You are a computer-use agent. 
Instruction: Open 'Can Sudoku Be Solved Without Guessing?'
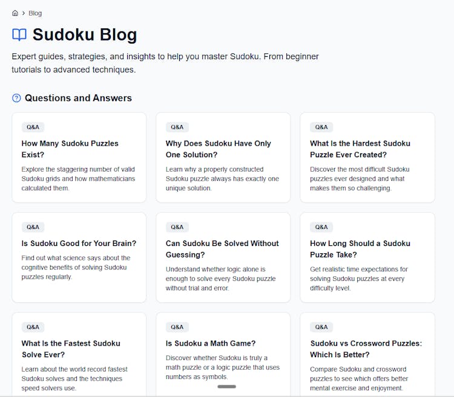pos(222,248)
